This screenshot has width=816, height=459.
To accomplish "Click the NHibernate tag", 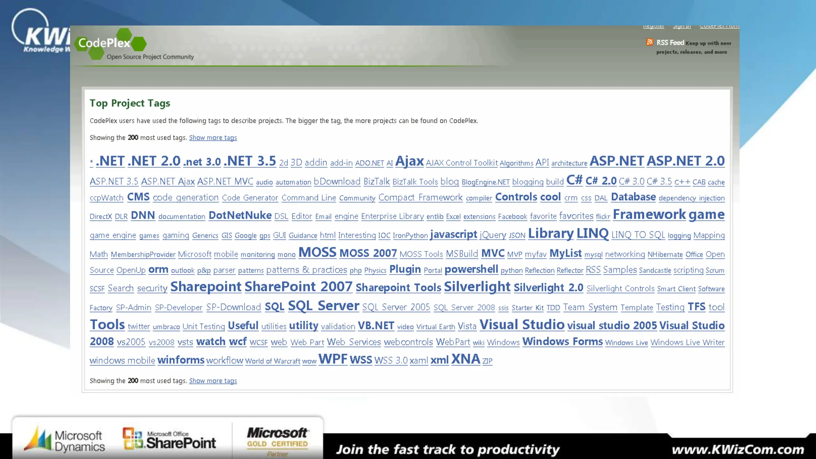I will tap(665, 255).
